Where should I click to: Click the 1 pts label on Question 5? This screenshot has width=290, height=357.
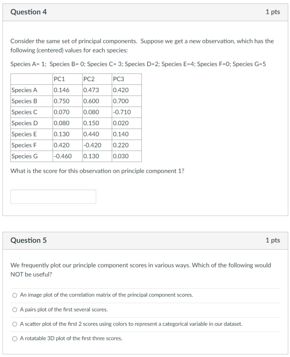tap(273, 240)
